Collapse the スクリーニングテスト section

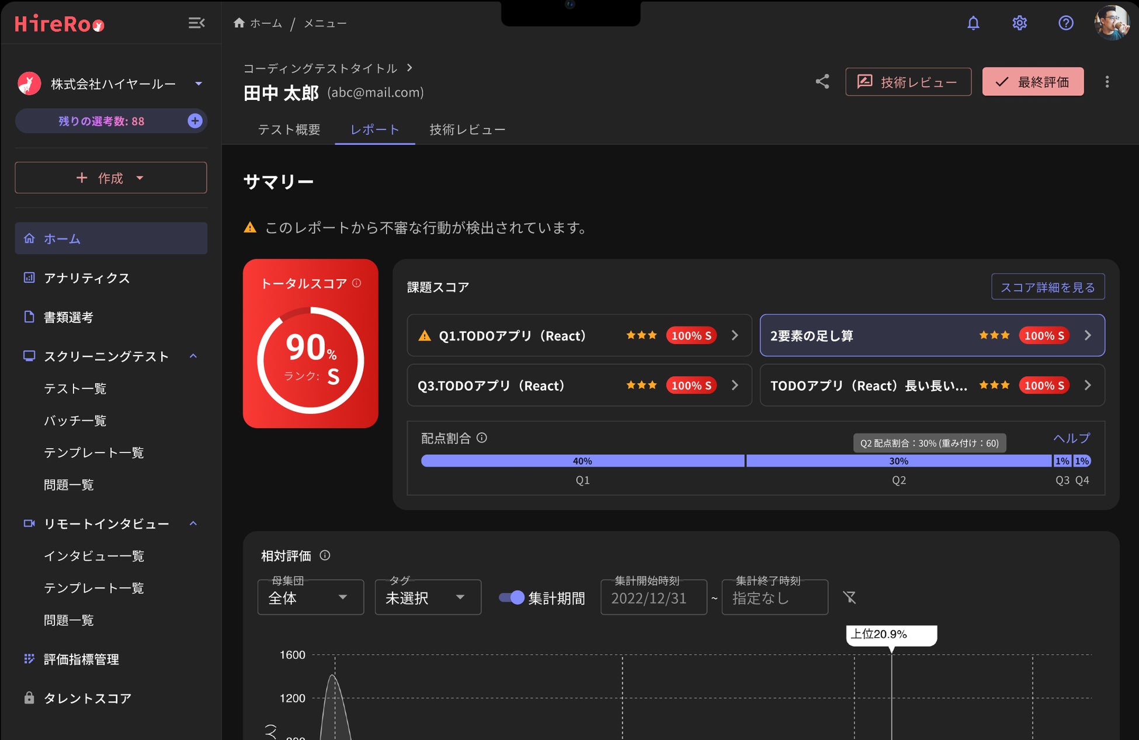tap(193, 356)
